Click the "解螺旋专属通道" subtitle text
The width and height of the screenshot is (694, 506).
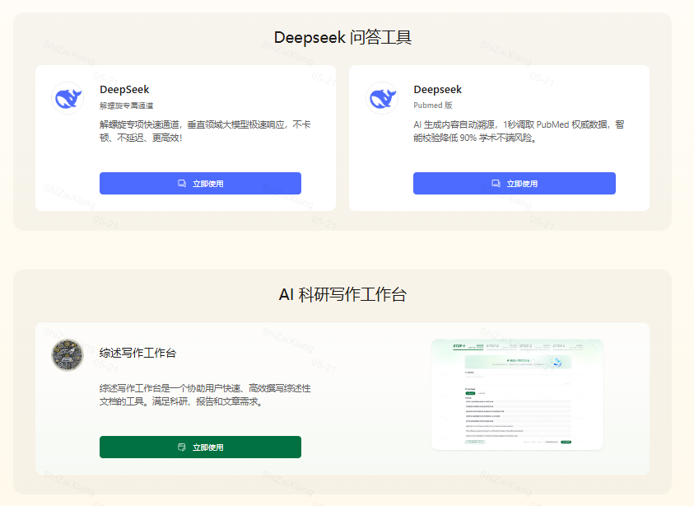(x=127, y=105)
